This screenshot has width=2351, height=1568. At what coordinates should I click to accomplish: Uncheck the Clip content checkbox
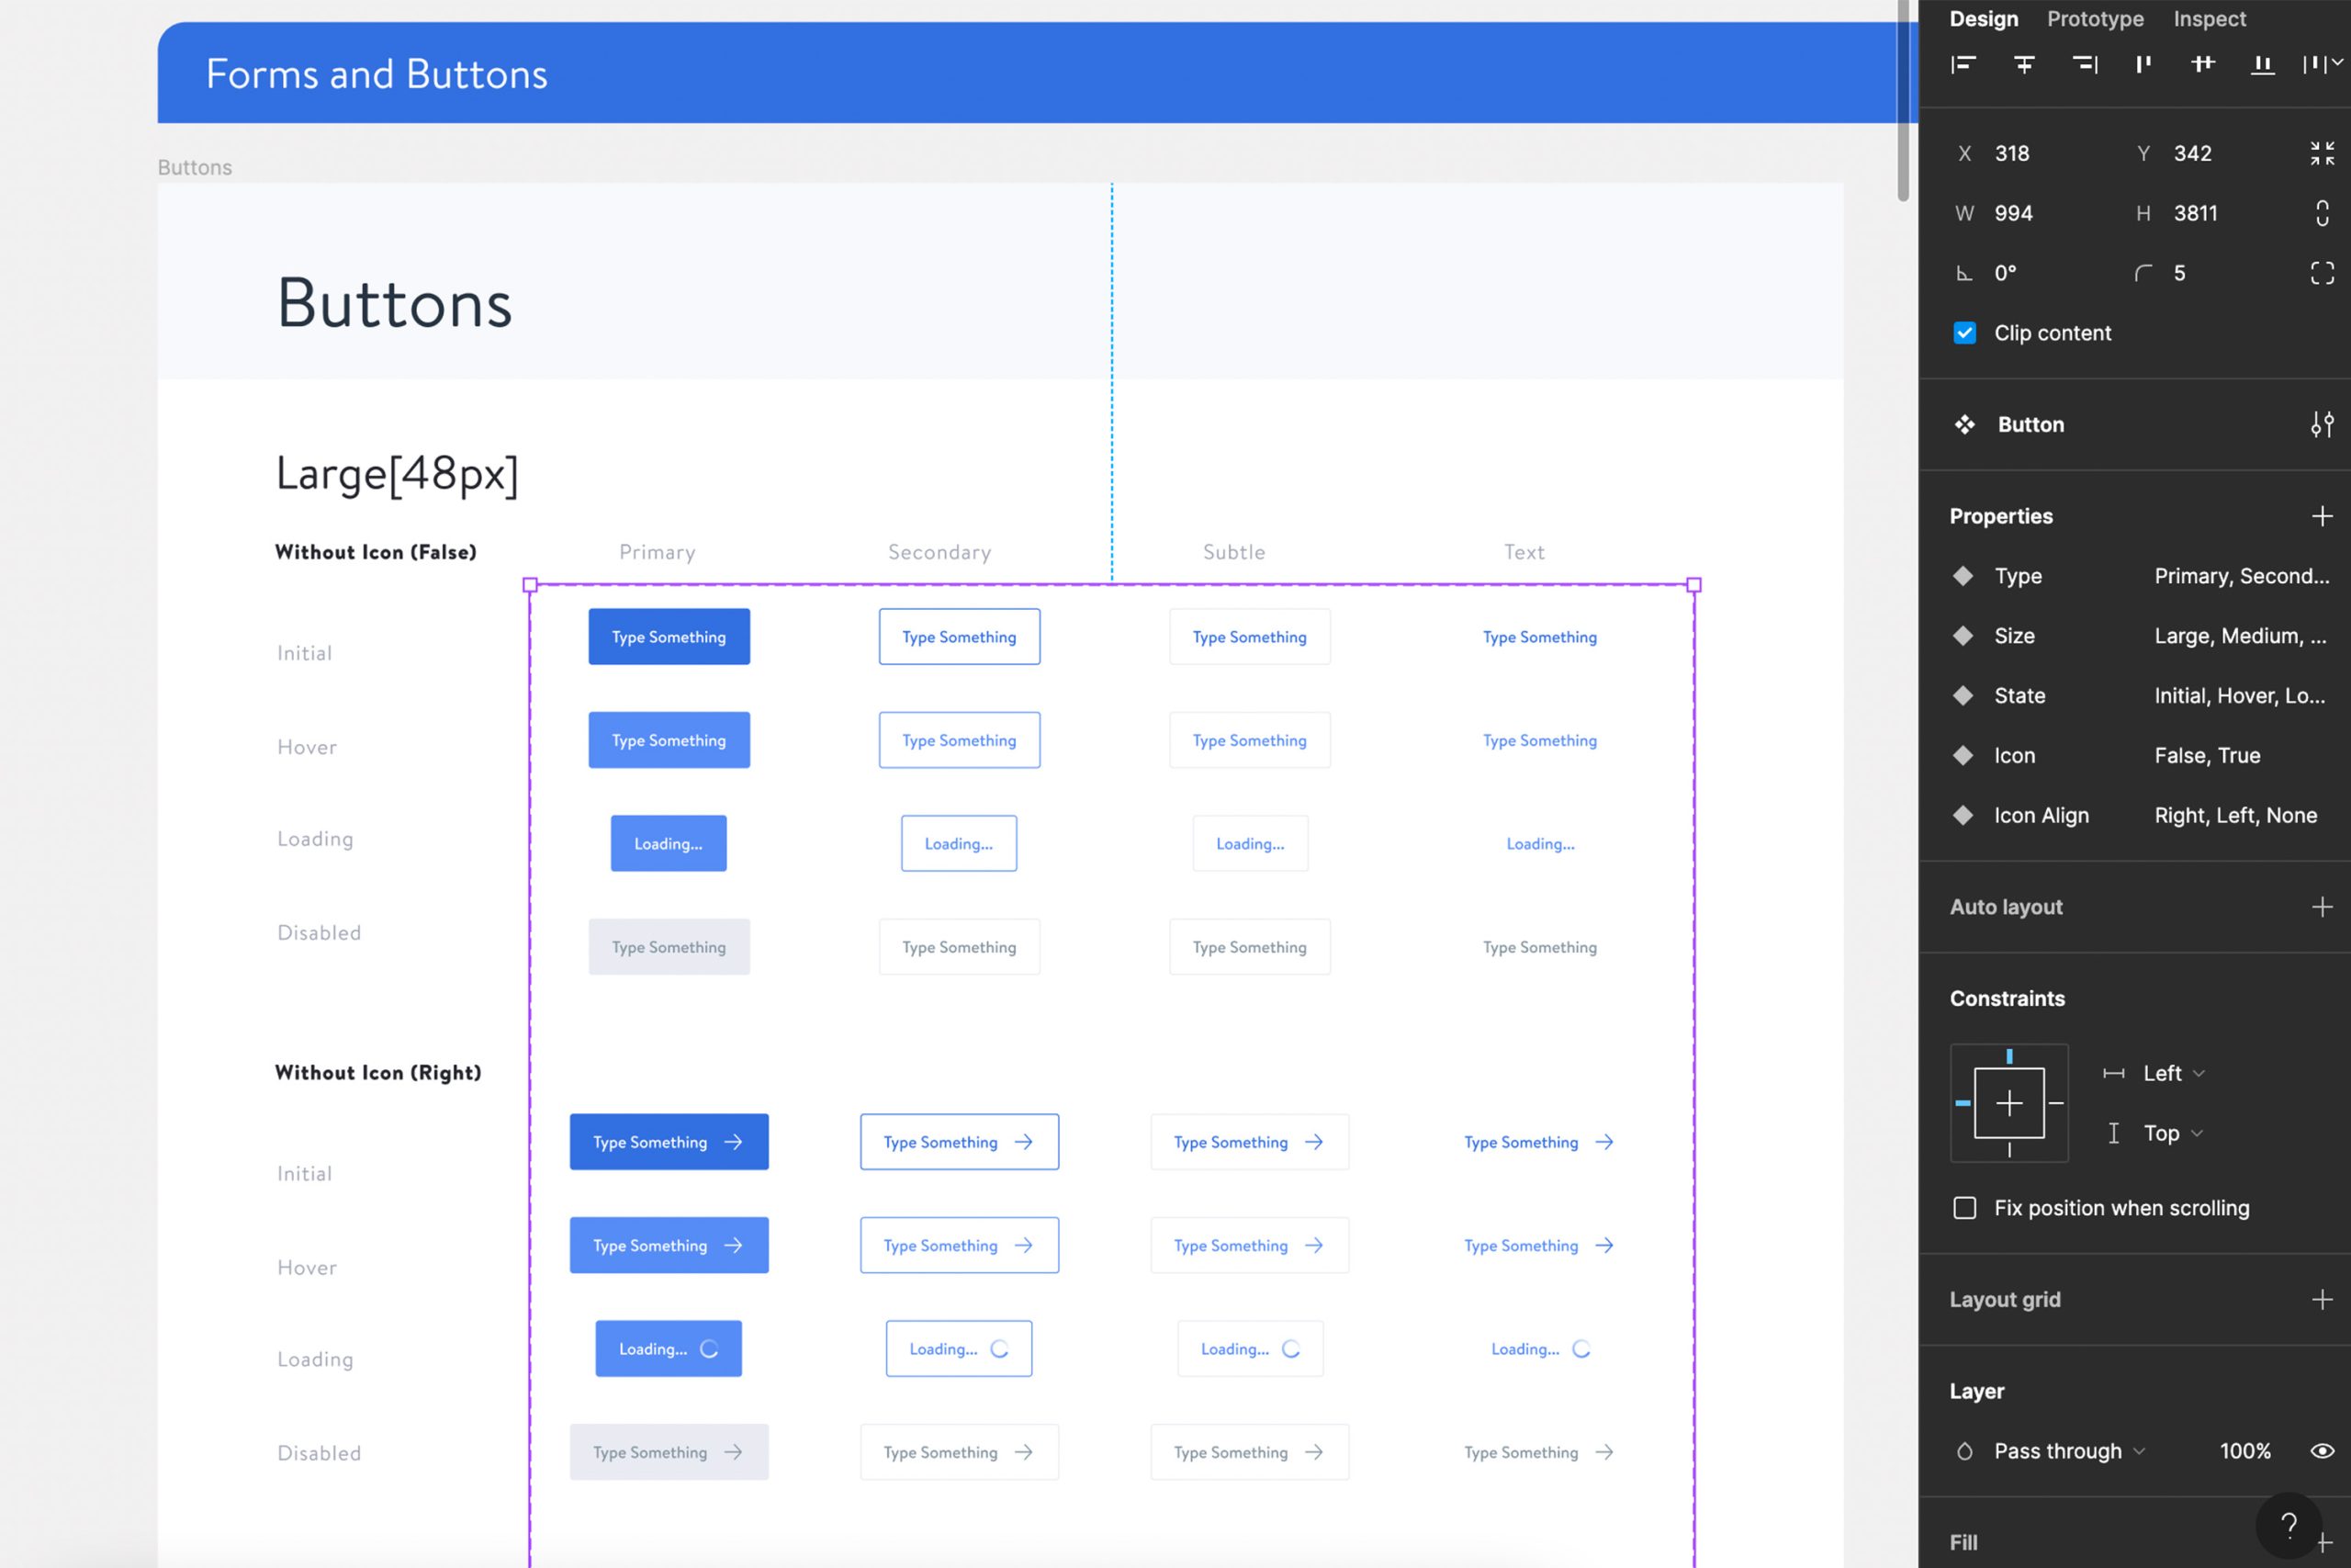1964,333
